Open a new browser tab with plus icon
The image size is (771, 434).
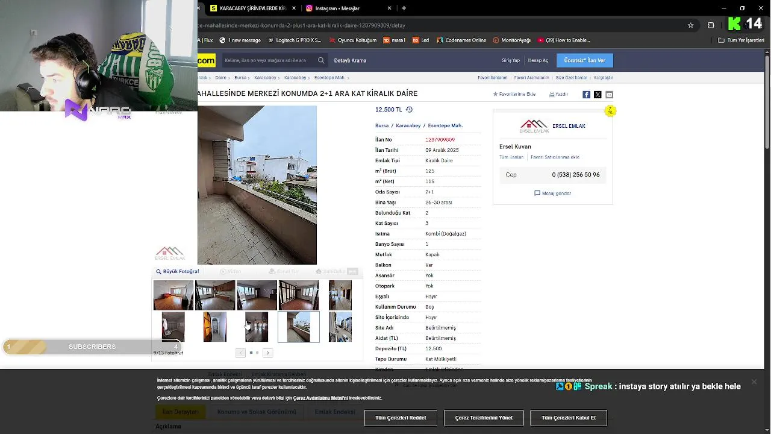[404, 8]
